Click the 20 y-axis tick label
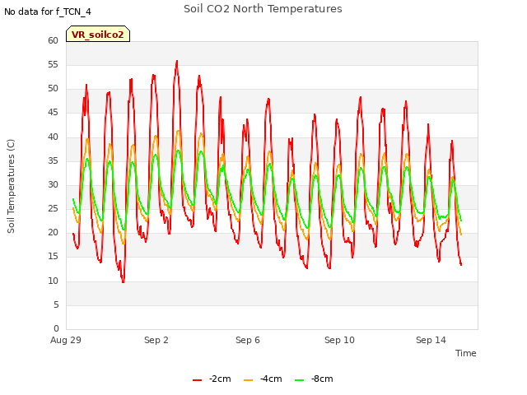 pos(53,232)
